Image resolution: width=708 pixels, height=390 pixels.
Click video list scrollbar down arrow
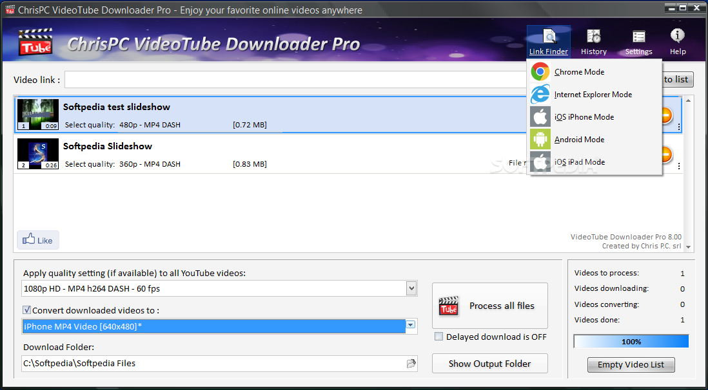tap(688, 246)
